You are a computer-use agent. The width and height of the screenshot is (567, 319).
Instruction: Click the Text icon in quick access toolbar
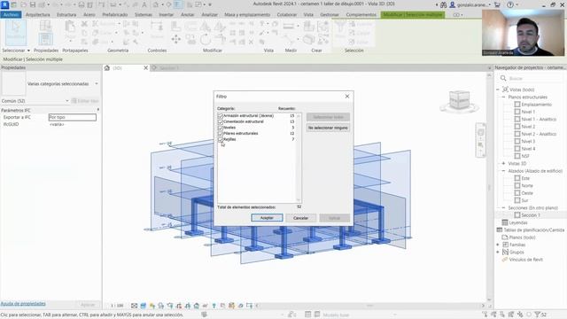tap(144, 4)
